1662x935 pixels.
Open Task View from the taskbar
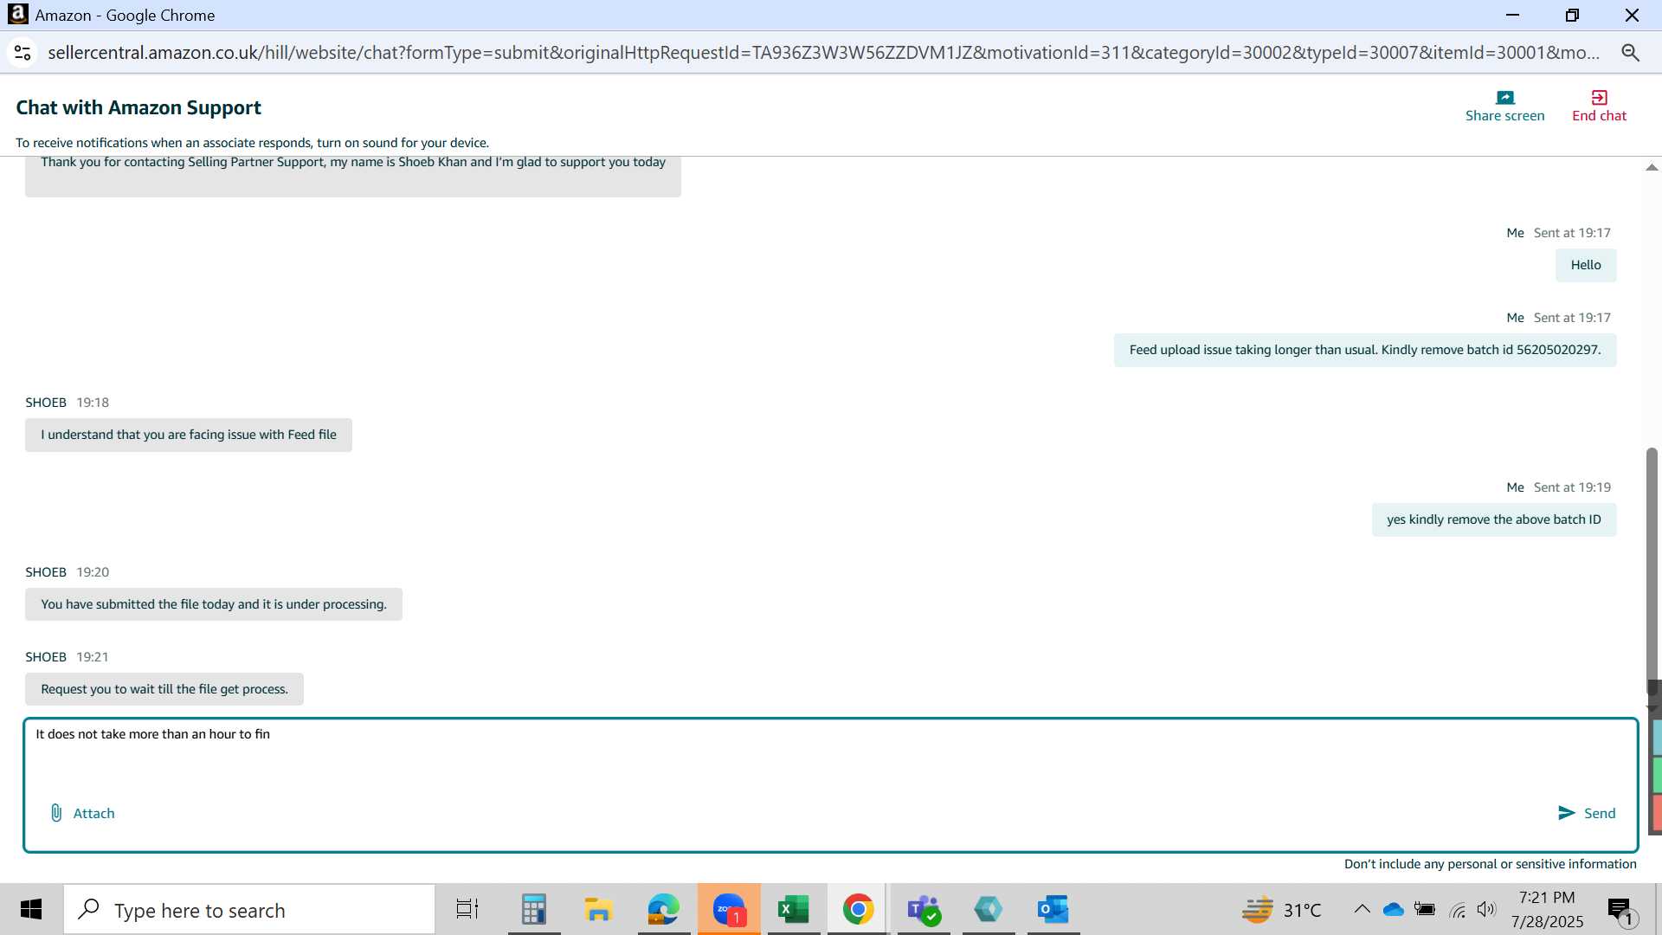[467, 909]
